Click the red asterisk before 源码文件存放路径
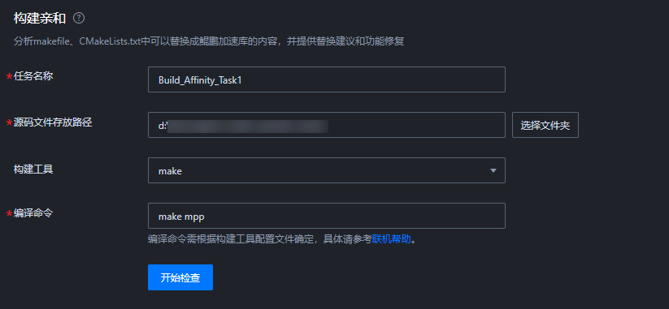 click(x=9, y=123)
